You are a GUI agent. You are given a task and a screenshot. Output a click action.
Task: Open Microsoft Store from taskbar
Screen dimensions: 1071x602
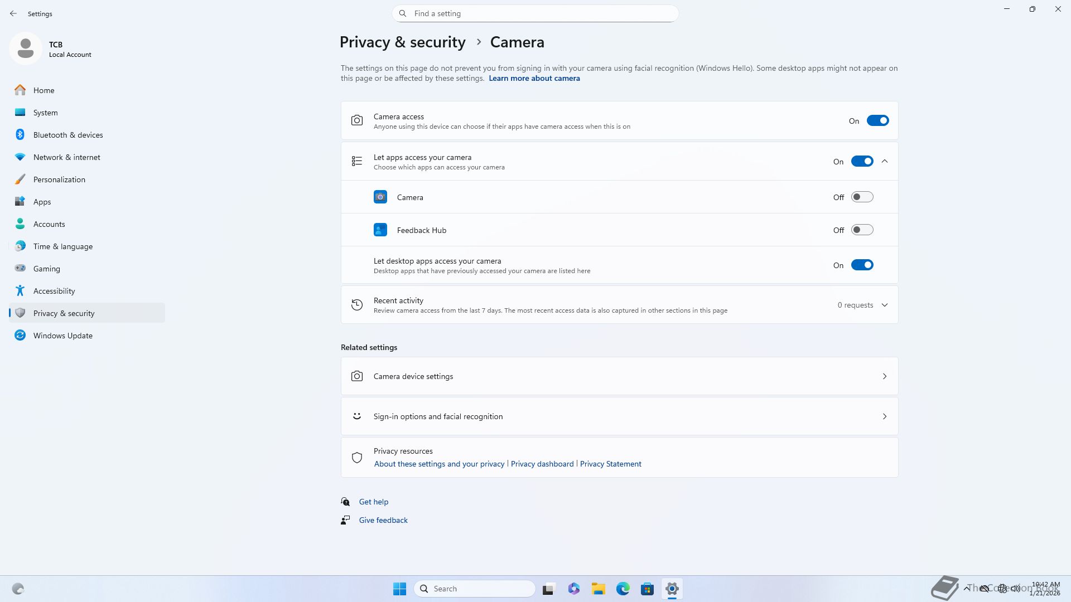click(647, 589)
